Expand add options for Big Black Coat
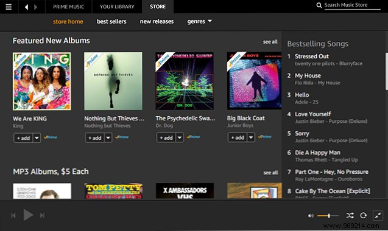The image size is (388, 231). tap(251, 137)
